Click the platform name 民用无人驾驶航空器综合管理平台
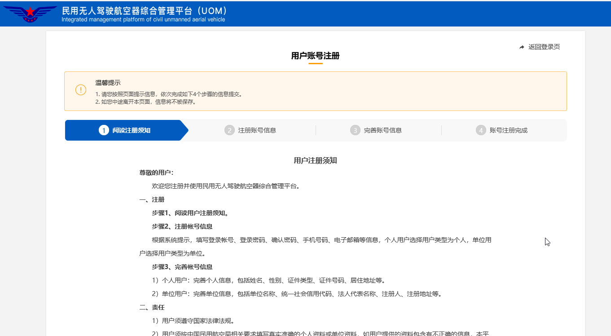Image resolution: width=611 pixels, height=336 pixels. click(x=145, y=10)
